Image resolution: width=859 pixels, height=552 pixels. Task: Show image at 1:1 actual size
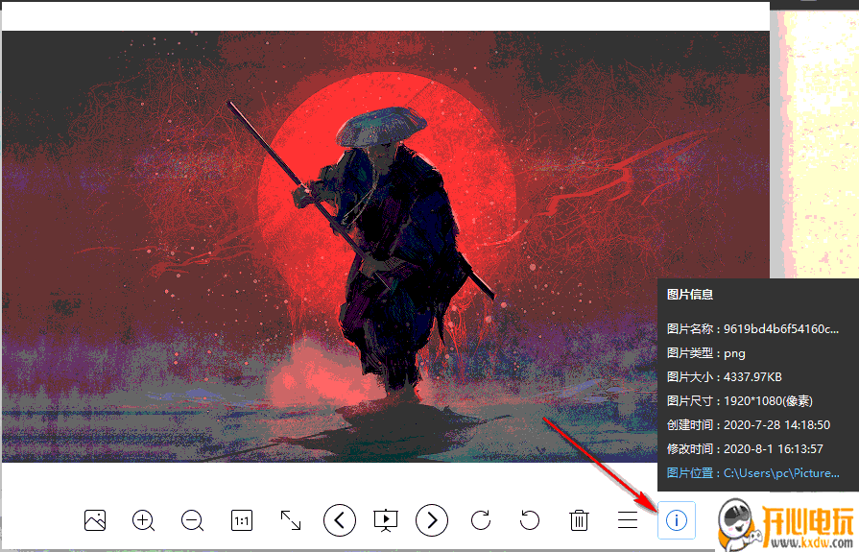click(x=241, y=520)
